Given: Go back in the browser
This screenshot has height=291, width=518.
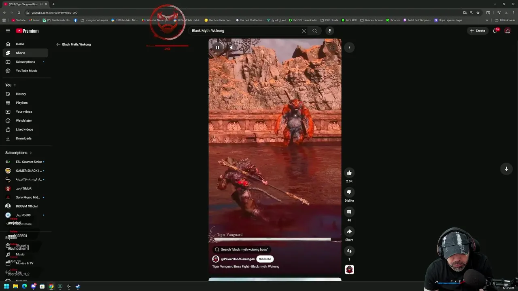Looking at the screenshot, I should pos(4,13).
